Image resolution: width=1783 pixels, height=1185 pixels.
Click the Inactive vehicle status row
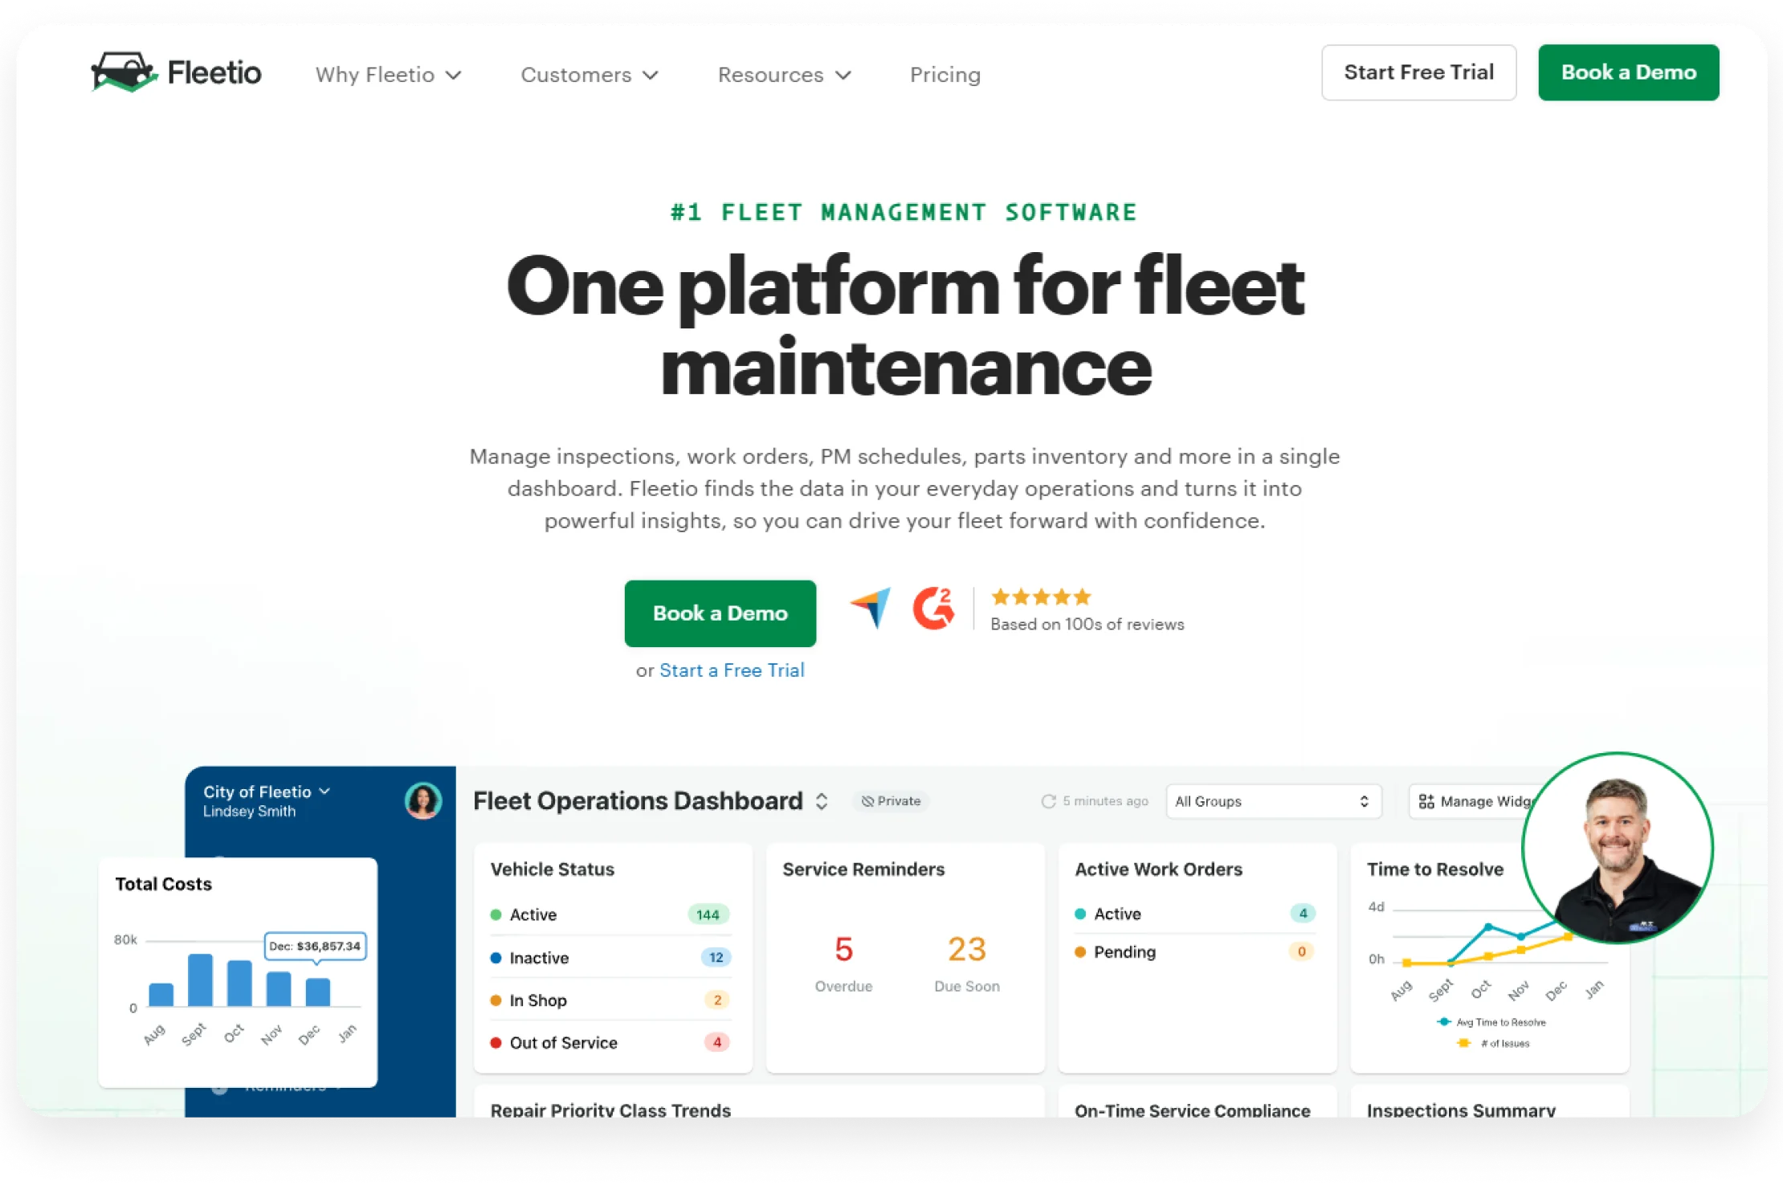click(610, 957)
